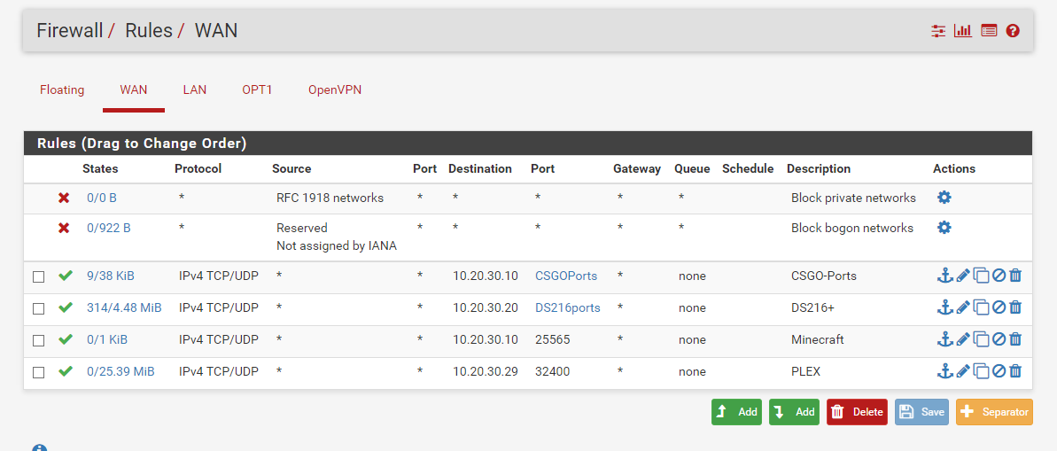
Task: Select the DS216+ rule checkbox
Action: pos(38,308)
